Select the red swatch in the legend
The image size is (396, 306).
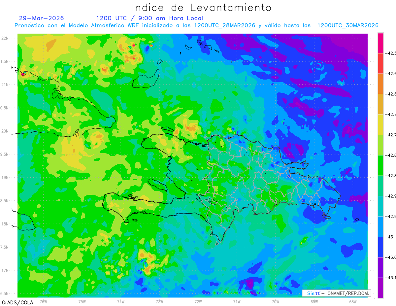pyautogui.click(x=380, y=63)
